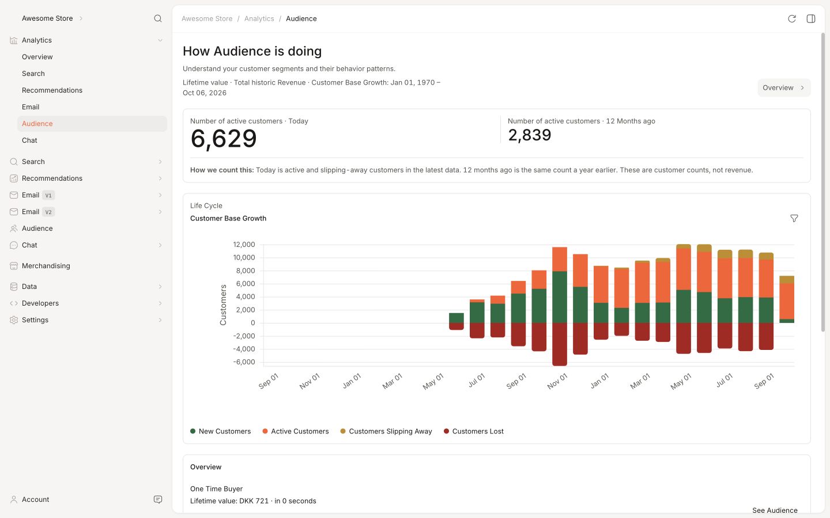Image resolution: width=830 pixels, height=518 pixels.
Task: Open Email under Analytics
Action: [x=92, y=107]
